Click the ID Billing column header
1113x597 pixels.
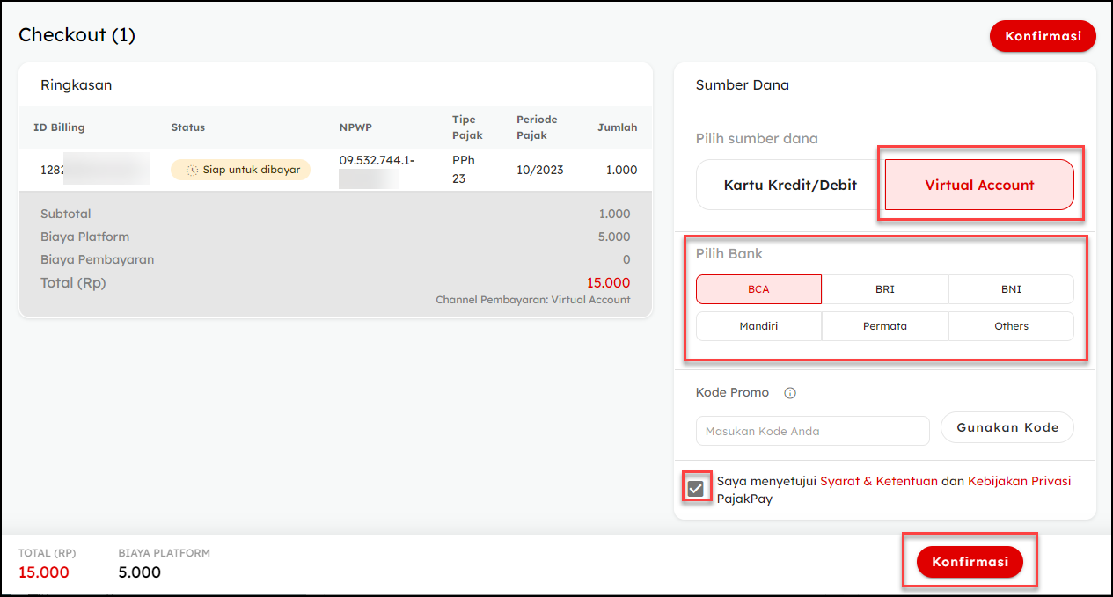point(59,127)
